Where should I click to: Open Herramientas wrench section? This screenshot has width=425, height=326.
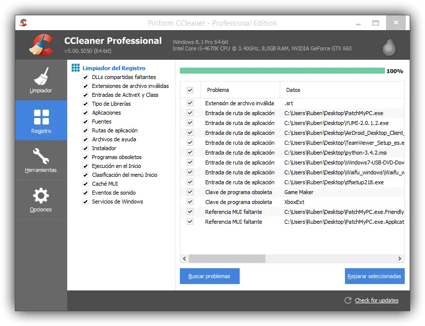click(41, 160)
